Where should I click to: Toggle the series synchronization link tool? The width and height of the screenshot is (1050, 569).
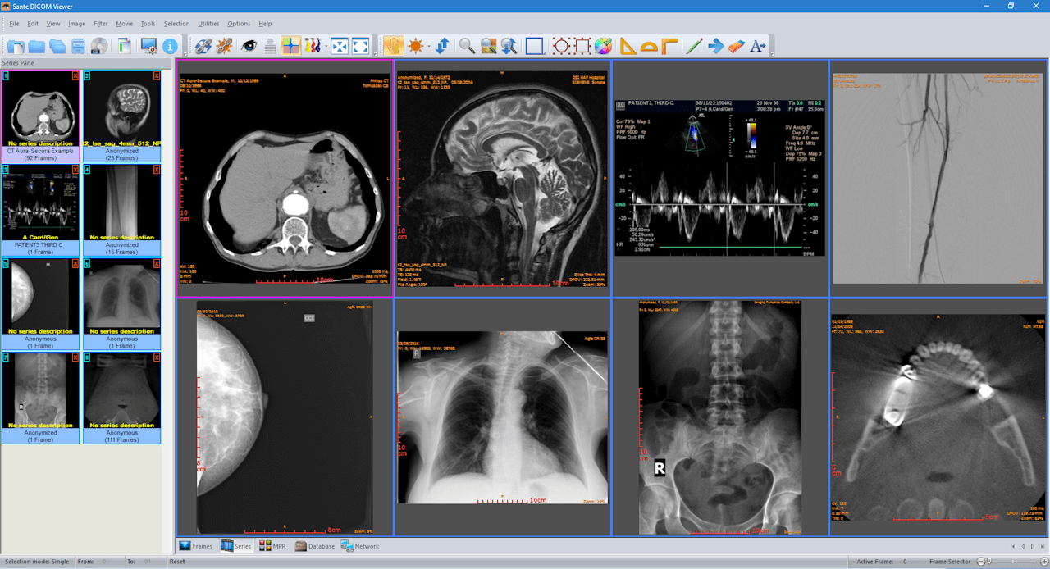click(203, 47)
